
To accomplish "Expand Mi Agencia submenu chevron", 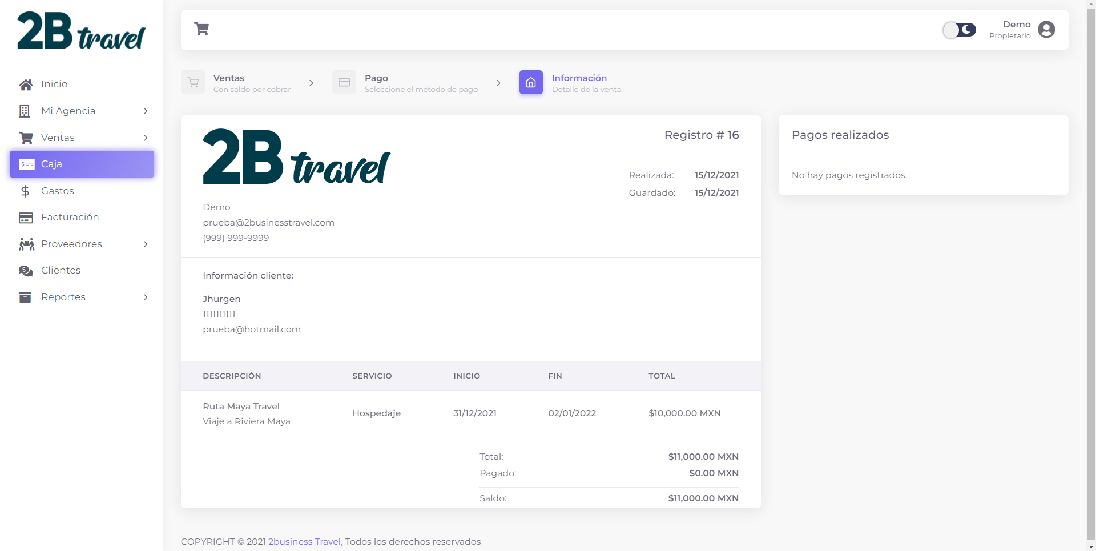I will pos(146,111).
